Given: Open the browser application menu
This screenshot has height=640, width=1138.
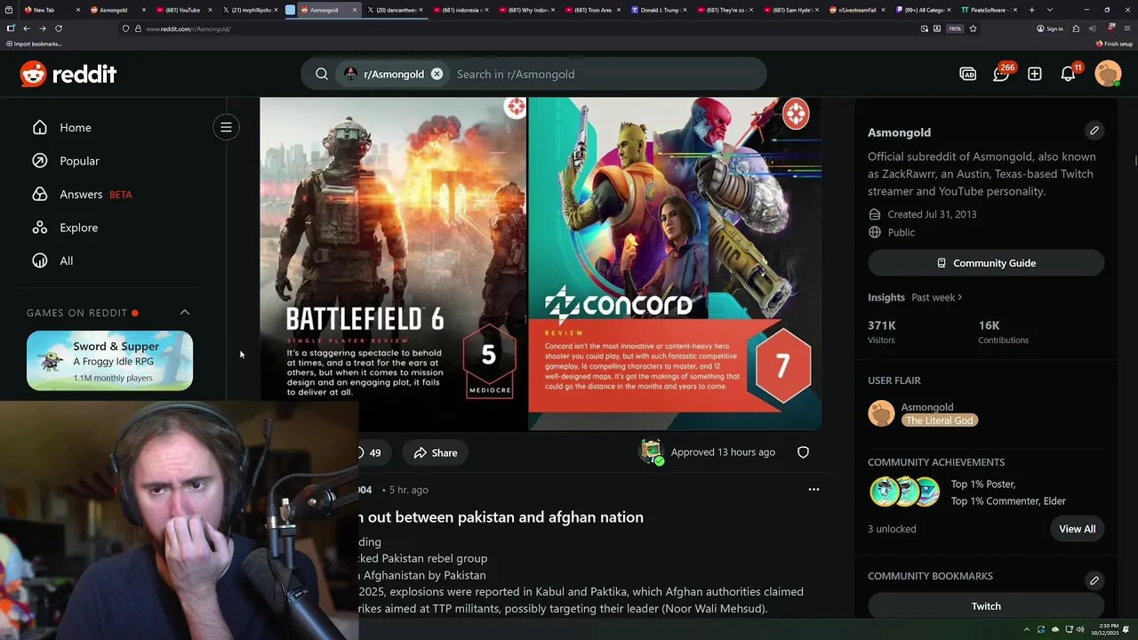Looking at the screenshot, I should tap(1127, 28).
